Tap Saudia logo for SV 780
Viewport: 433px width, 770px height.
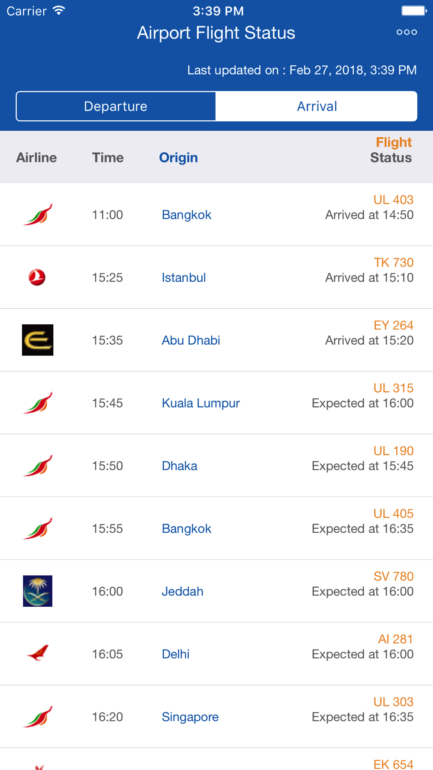click(x=38, y=591)
